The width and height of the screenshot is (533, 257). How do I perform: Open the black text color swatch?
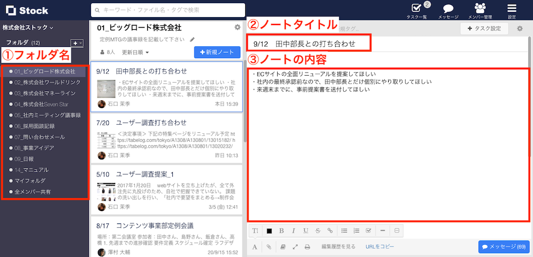click(x=269, y=231)
